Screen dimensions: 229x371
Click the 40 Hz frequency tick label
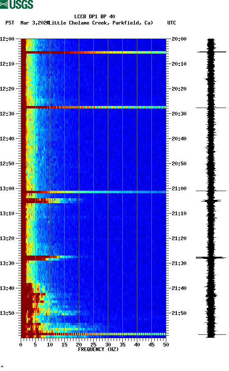(137, 345)
